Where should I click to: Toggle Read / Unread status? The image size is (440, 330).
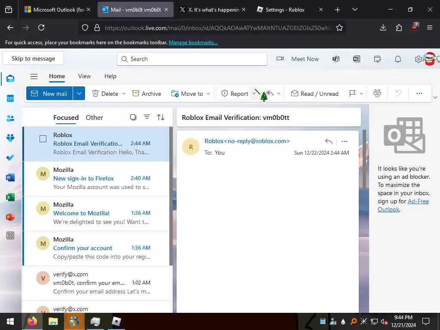[315, 93]
